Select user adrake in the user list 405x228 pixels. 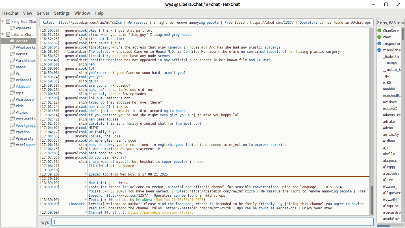pos(389,121)
